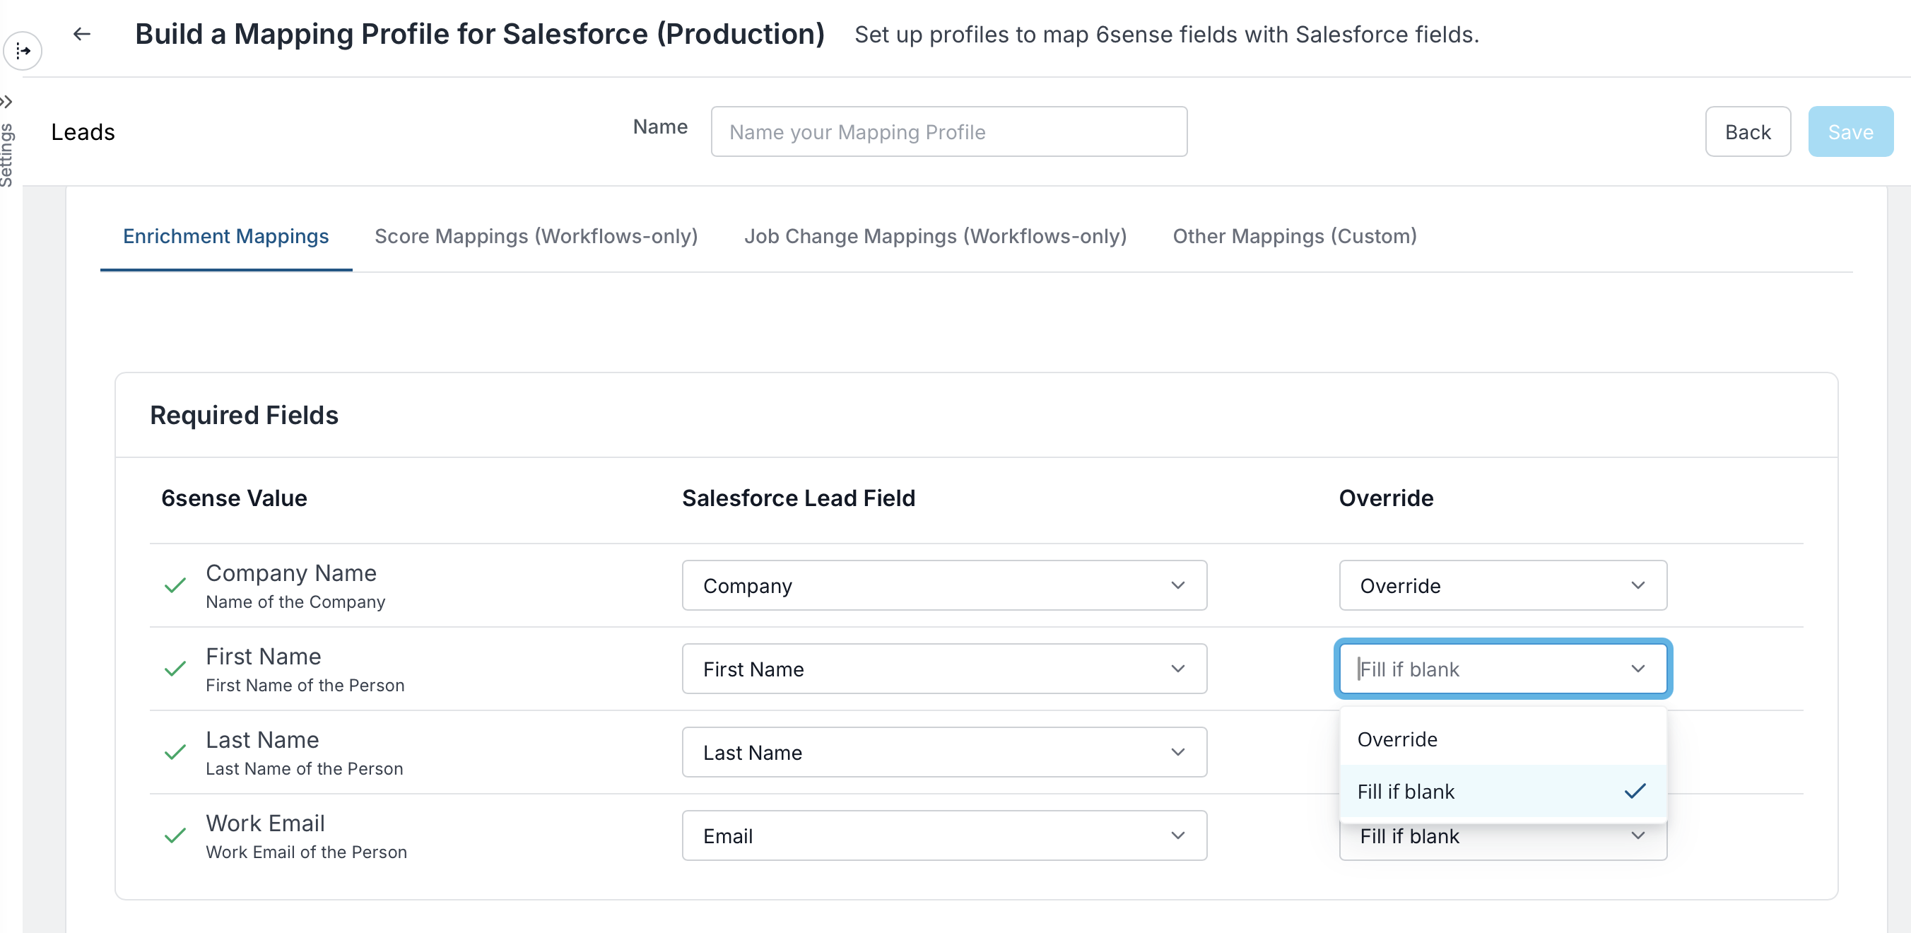Viewport: 1911px width, 933px height.
Task: Click 'Work Email of the Person' description
Action: tap(307, 852)
